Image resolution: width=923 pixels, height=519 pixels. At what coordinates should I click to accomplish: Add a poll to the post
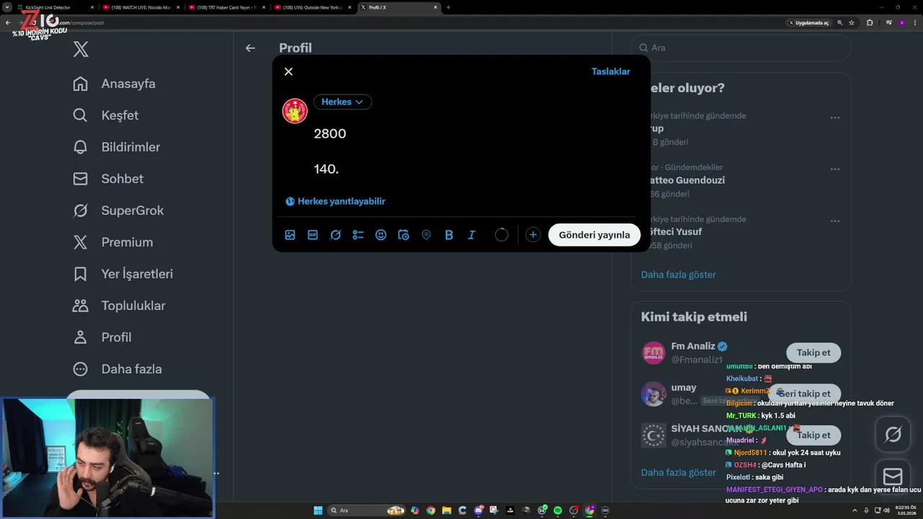pos(358,235)
